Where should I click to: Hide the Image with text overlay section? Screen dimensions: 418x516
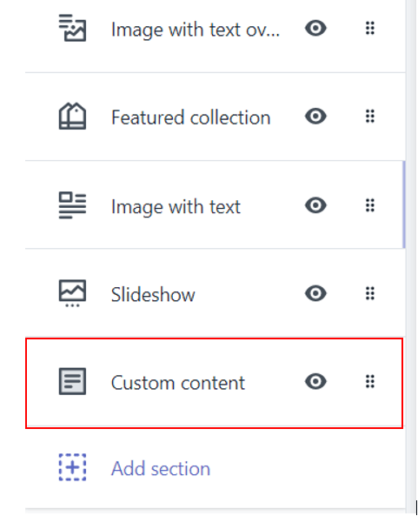coord(315,28)
